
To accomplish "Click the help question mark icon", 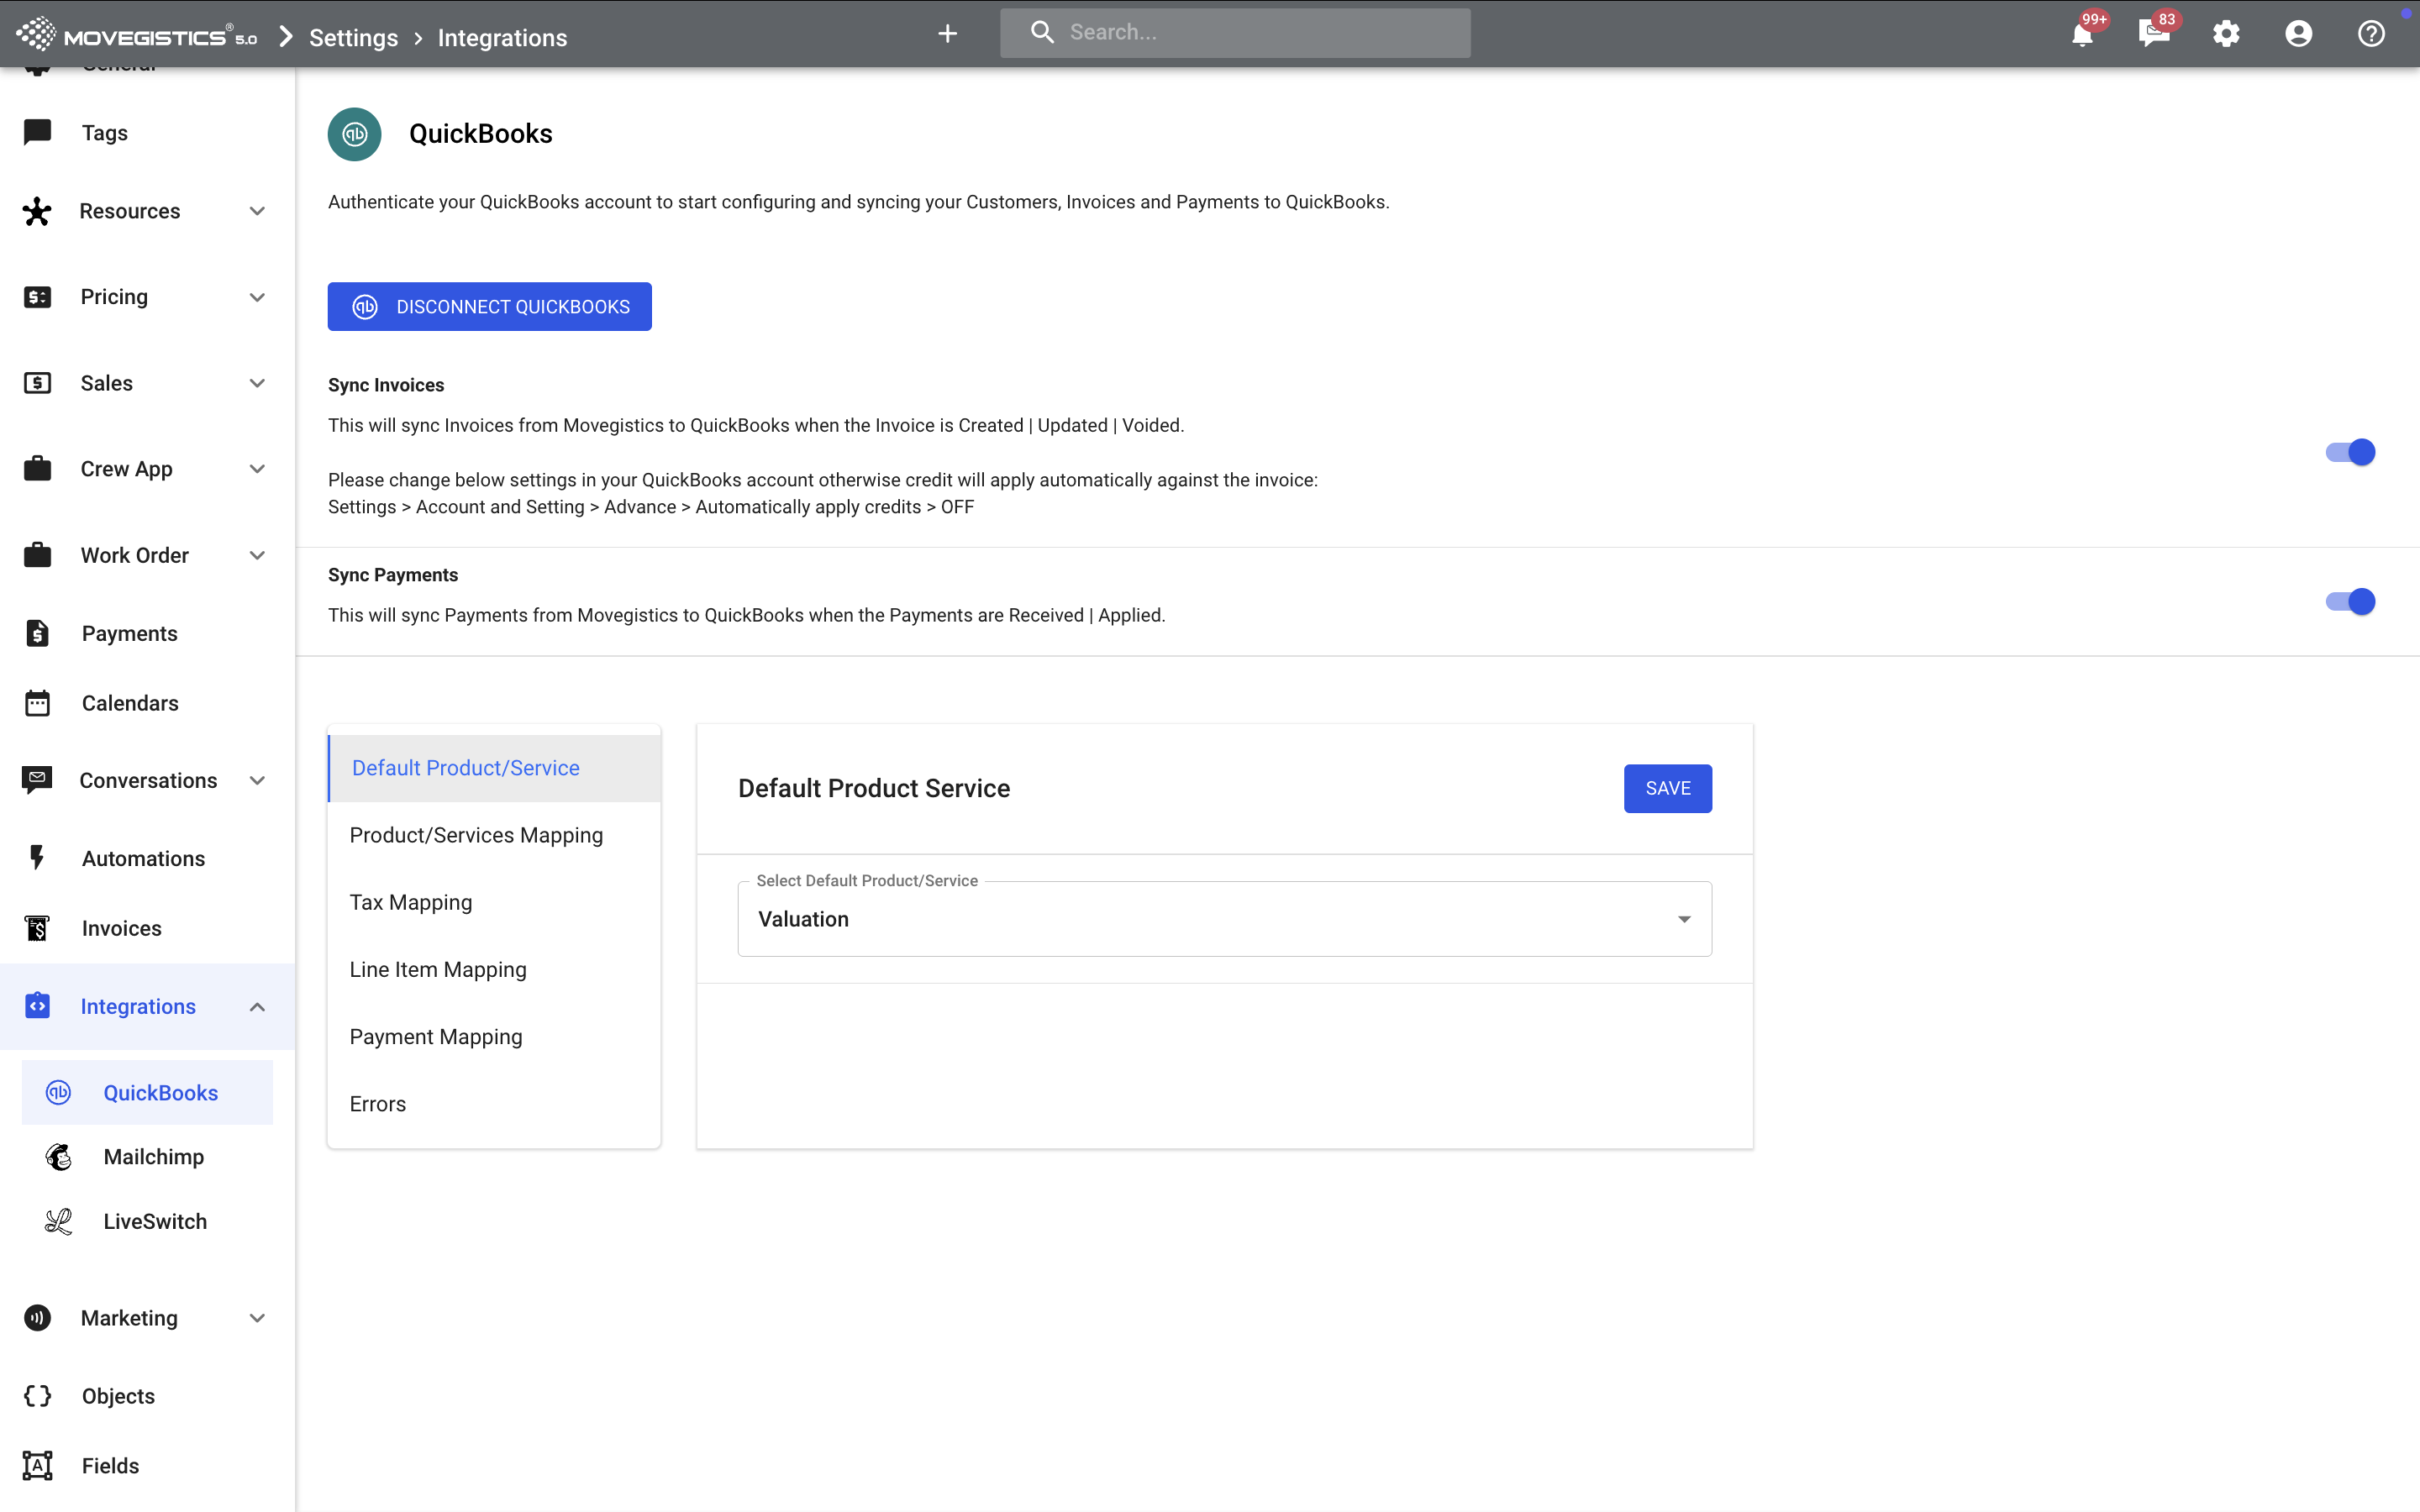I will [x=2371, y=34].
